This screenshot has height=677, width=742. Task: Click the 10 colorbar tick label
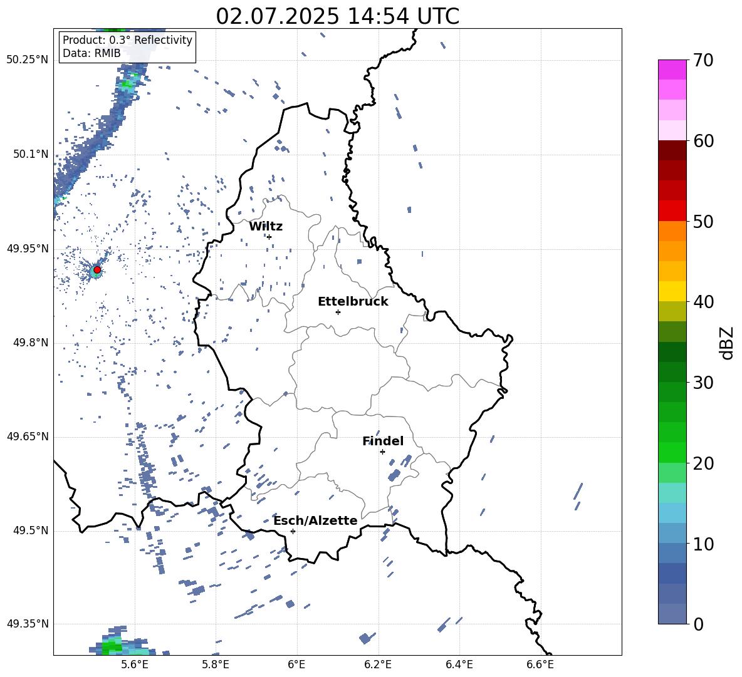tap(704, 544)
